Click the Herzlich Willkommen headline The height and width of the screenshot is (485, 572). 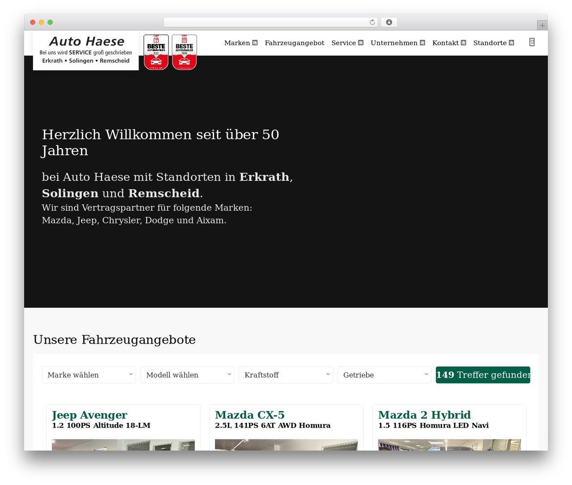pyautogui.click(x=160, y=142)
